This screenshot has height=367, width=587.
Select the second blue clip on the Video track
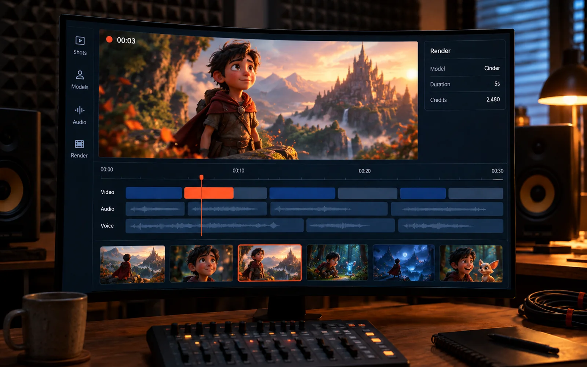[302, 193]
